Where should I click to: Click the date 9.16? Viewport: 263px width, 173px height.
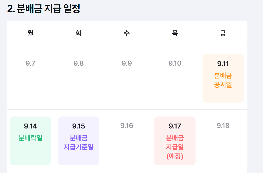coord(127,126)
